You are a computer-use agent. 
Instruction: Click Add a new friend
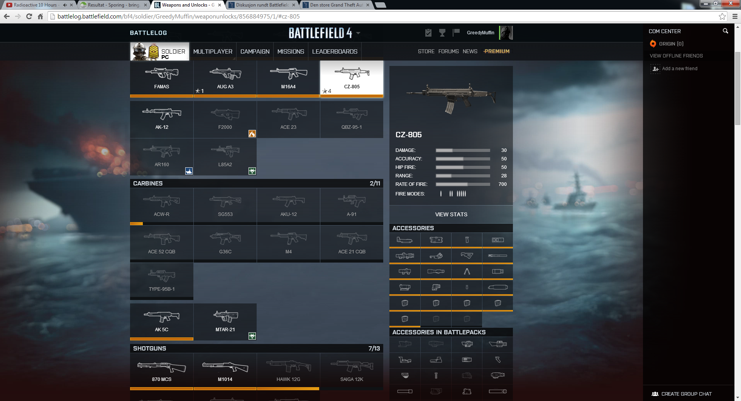click(x=680, y=69)
